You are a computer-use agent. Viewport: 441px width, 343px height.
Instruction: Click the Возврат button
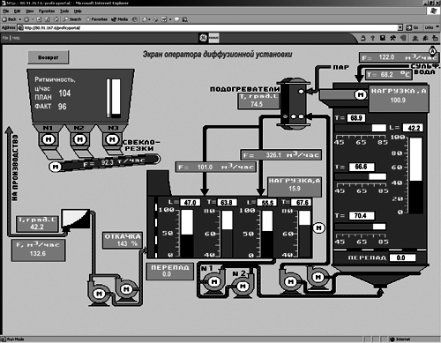(x=49, y=57)
